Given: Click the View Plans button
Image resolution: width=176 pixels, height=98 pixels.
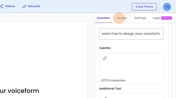Looking at the screenshot, I should [x=144, y=7].
